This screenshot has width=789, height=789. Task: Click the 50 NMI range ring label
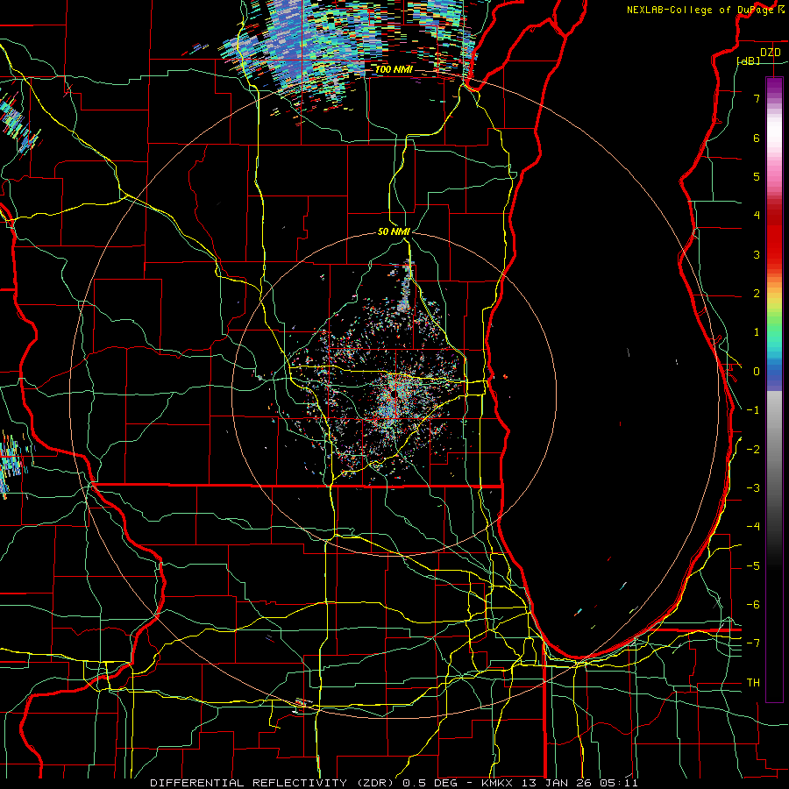[x=394, y=231]
